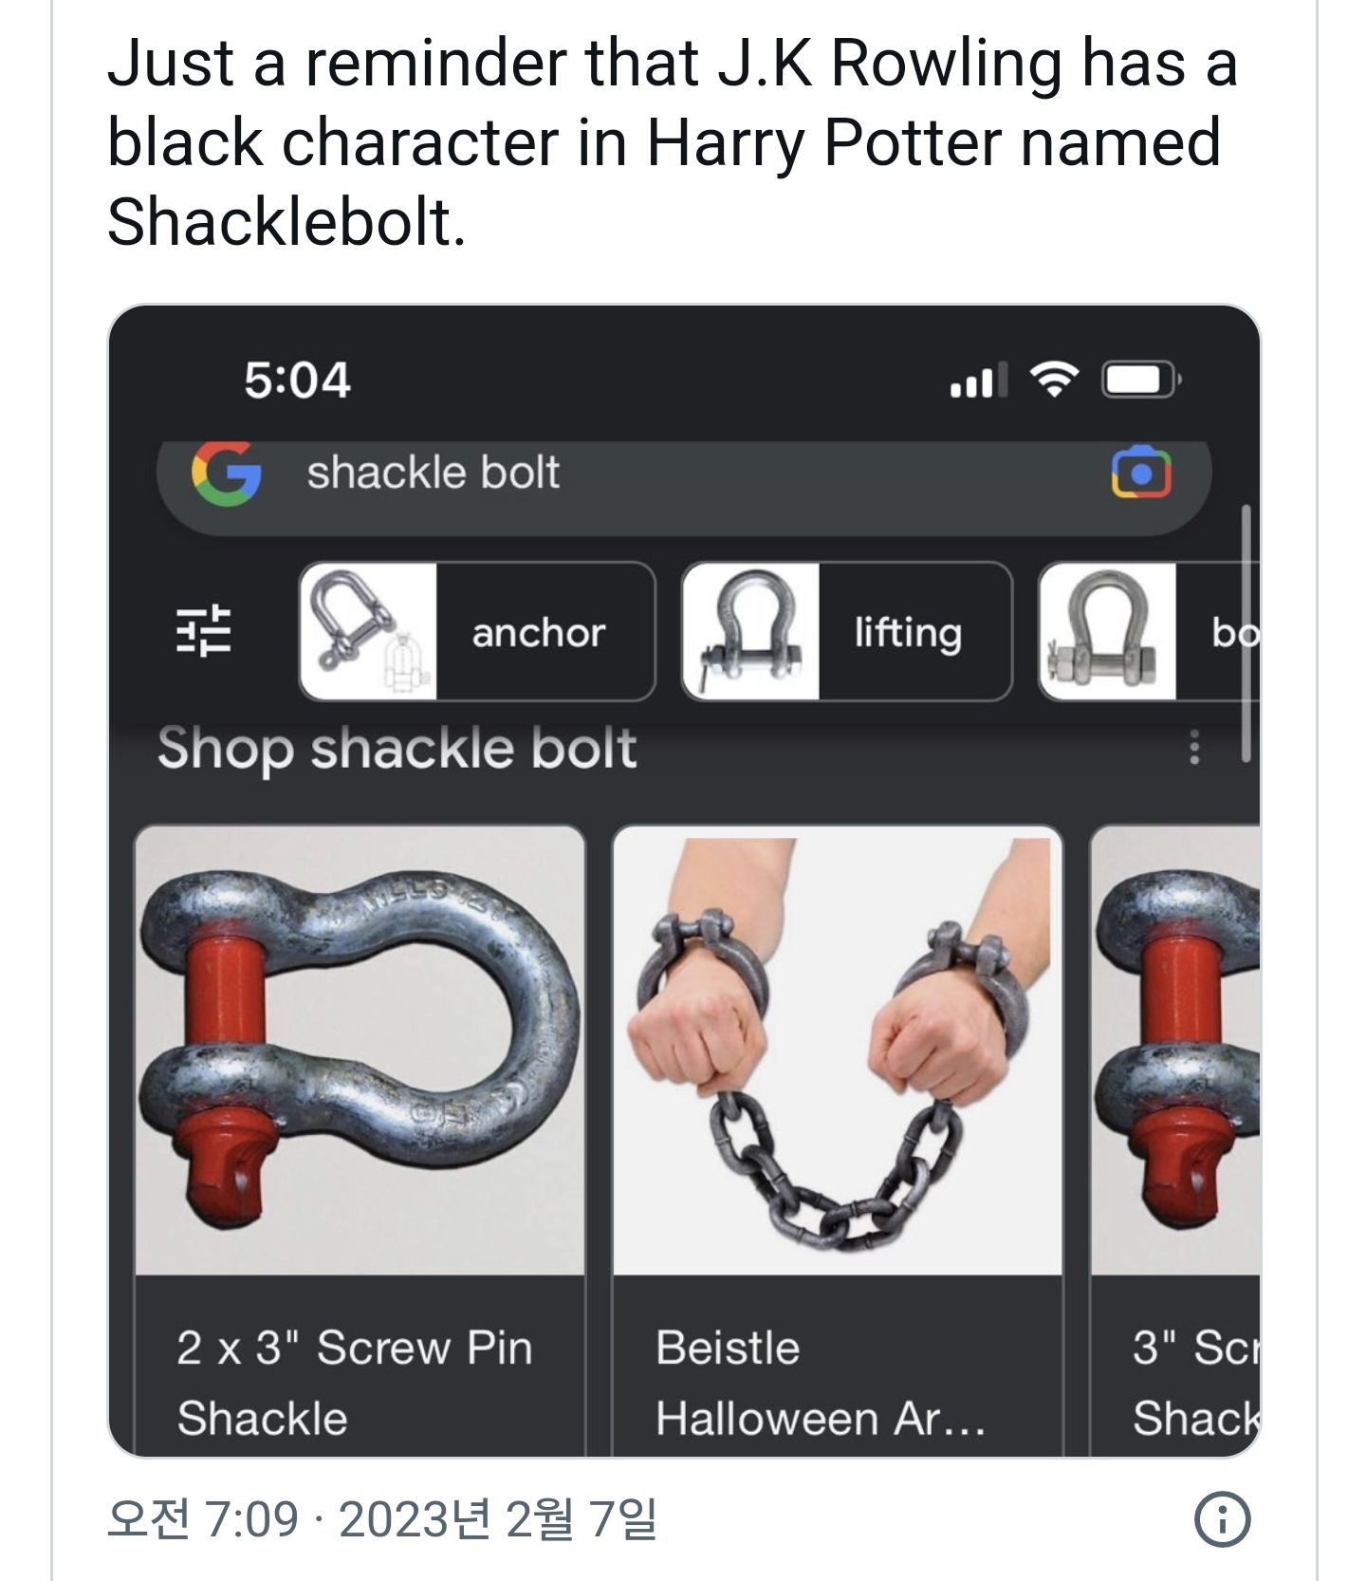Open Google Lens camera icon
This screenshot has width=1366, height=1581.
1141,472
